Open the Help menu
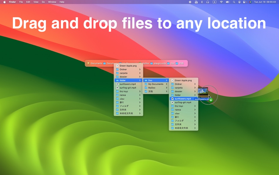 pyautogui.click(x=62, y=2)
